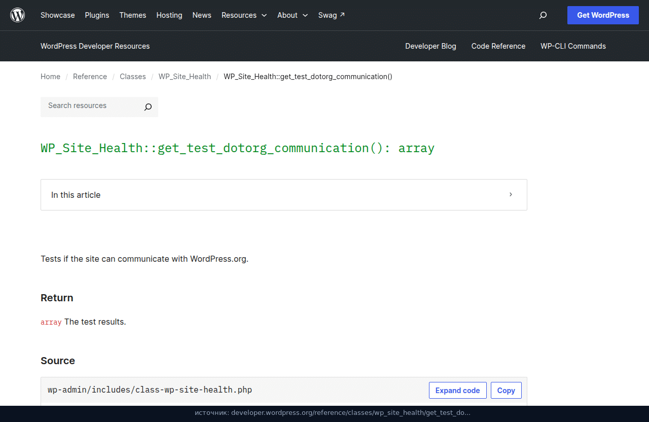Open the site search magnifier in top bar
649x422 pixels.
coord(543,15)
